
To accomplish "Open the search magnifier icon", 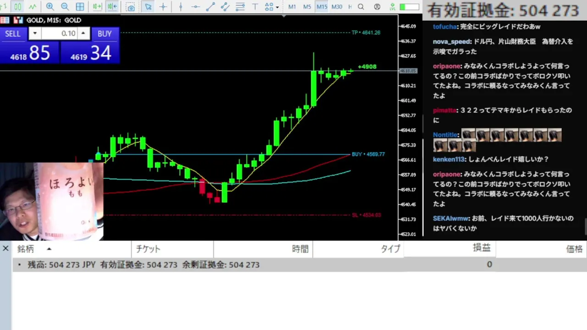I will coord(361,7).
